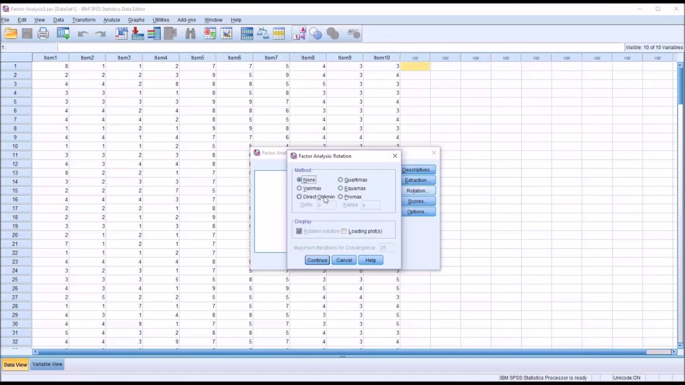
Task: Click 'Visible: 10 of 10 Variables' text
Action: coord(654,48)
